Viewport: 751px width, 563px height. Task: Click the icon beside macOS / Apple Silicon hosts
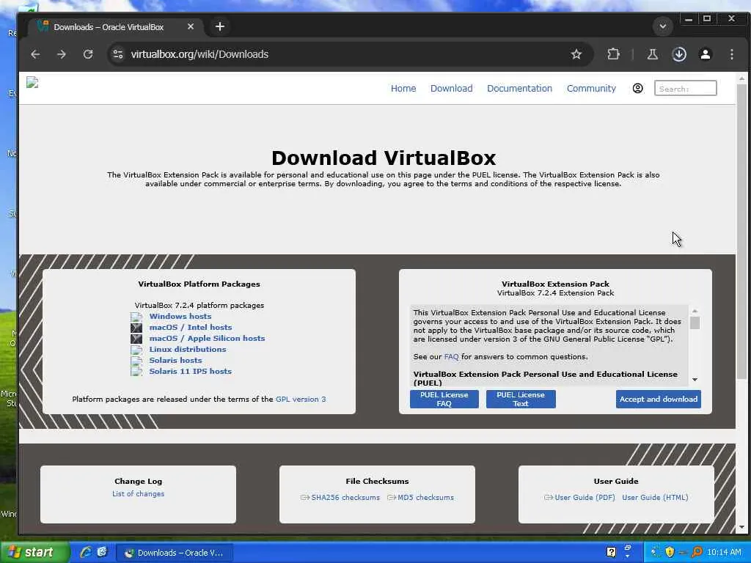coord(136,339)
